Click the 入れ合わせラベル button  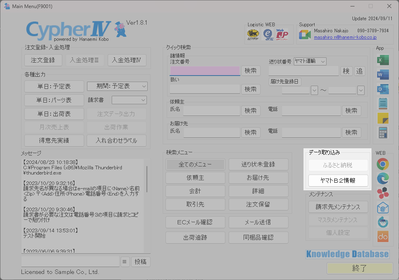(x=117, y=141)
